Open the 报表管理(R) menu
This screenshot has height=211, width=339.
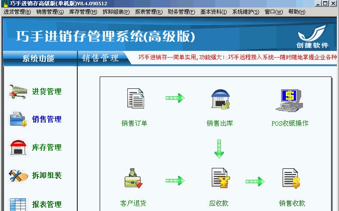tap(149, 12)
